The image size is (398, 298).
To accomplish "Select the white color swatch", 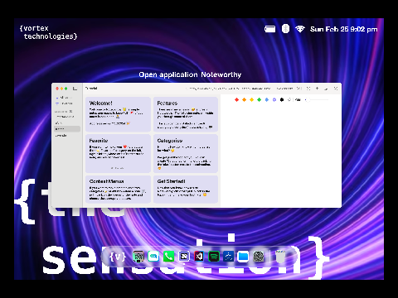I will [x=289, y=99].
